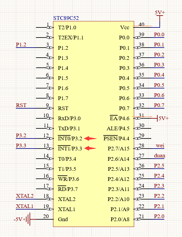Image resolution: width=182 pixels, height=237 pixels.
Task: Select the XTAL2 net label
Action: point(25,196)
